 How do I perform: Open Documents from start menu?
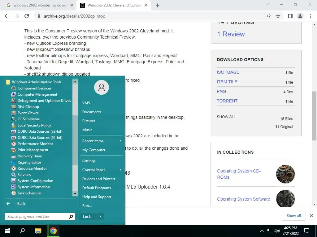point(92,112)
